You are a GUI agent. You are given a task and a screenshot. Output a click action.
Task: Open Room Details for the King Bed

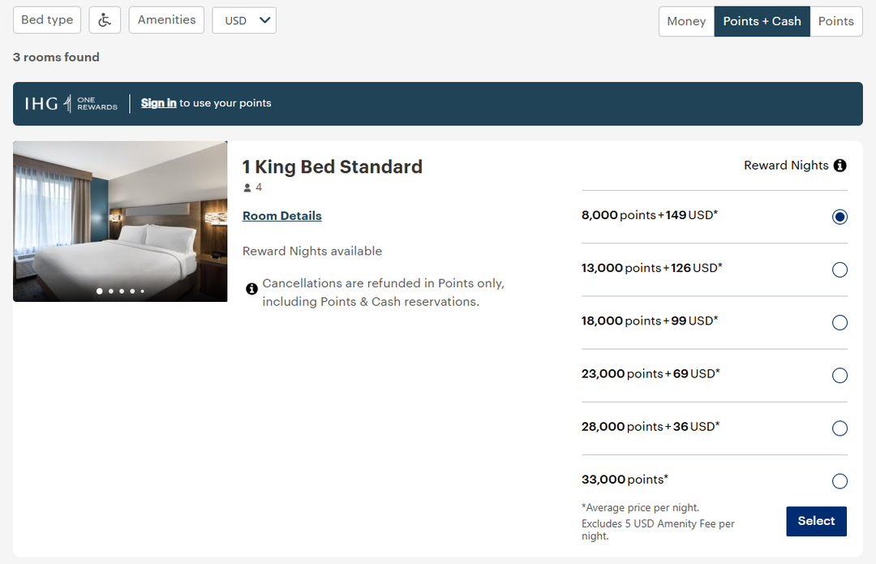click(281, 215)
